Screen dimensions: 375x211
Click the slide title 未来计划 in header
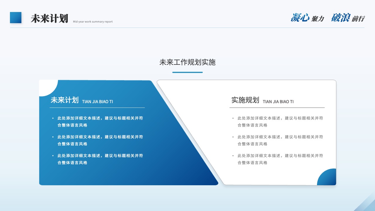(50, 18)
